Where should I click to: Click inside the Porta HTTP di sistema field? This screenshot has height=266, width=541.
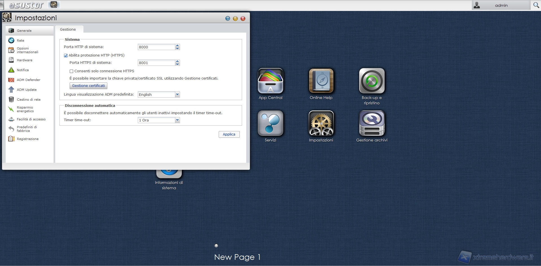(156, 47)
